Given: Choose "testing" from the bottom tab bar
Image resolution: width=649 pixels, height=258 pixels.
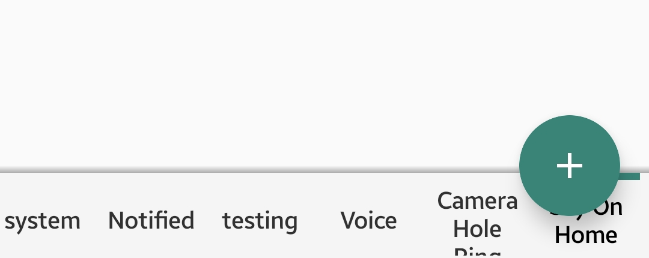Looking at the screenshot, I should pos(260,221).
